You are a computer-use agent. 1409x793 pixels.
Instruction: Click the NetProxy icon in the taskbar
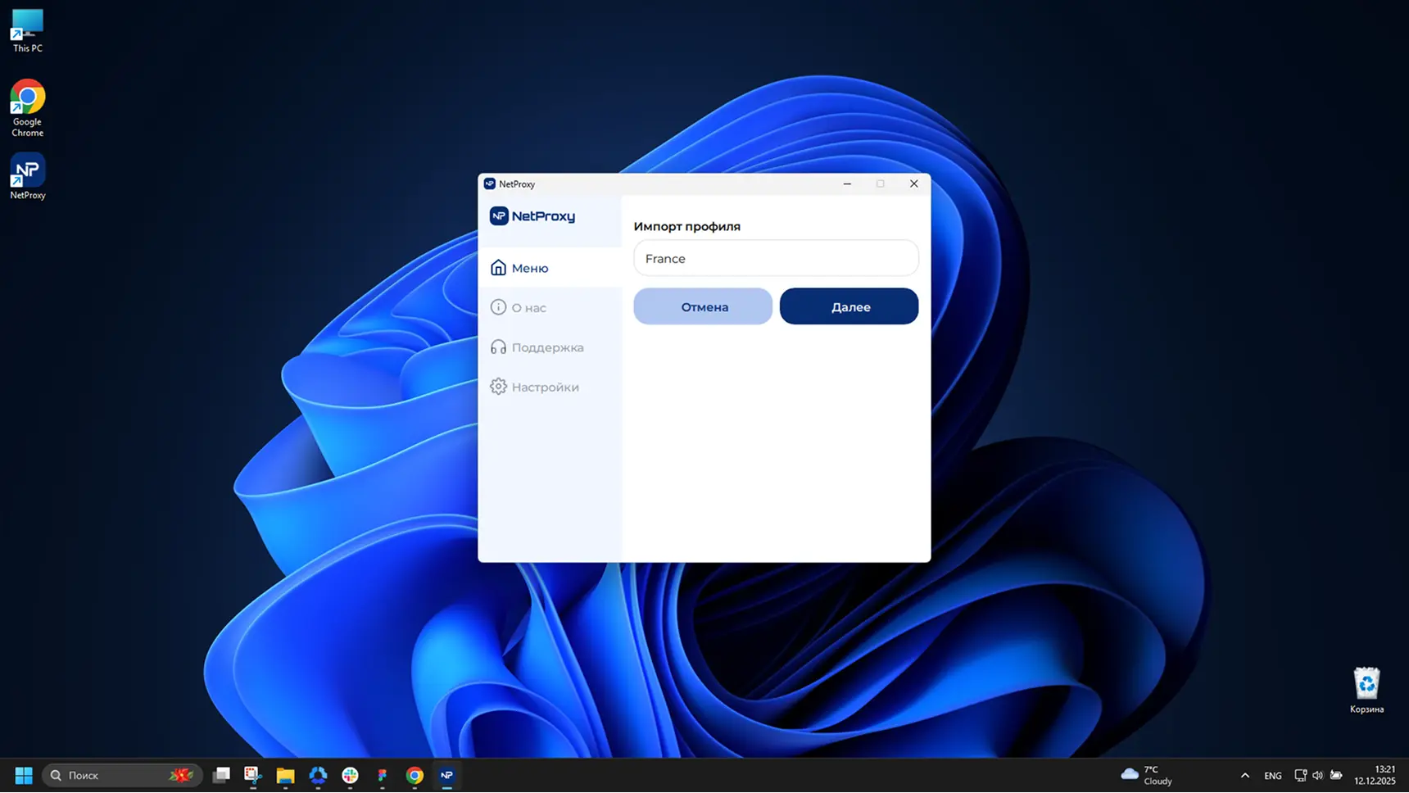[x=446, y=775]
